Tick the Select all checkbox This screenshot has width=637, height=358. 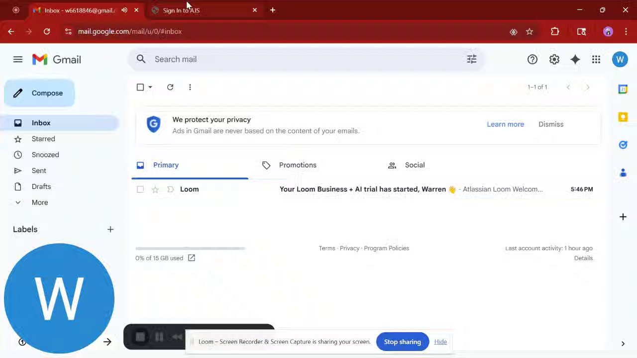tap(140, 87)
